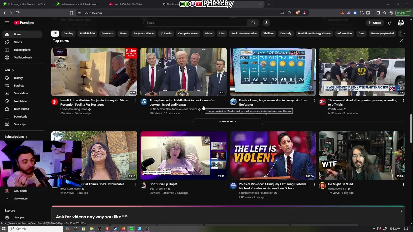
Task: Expand subscriptions list with Show more
Action: (22, 198)
